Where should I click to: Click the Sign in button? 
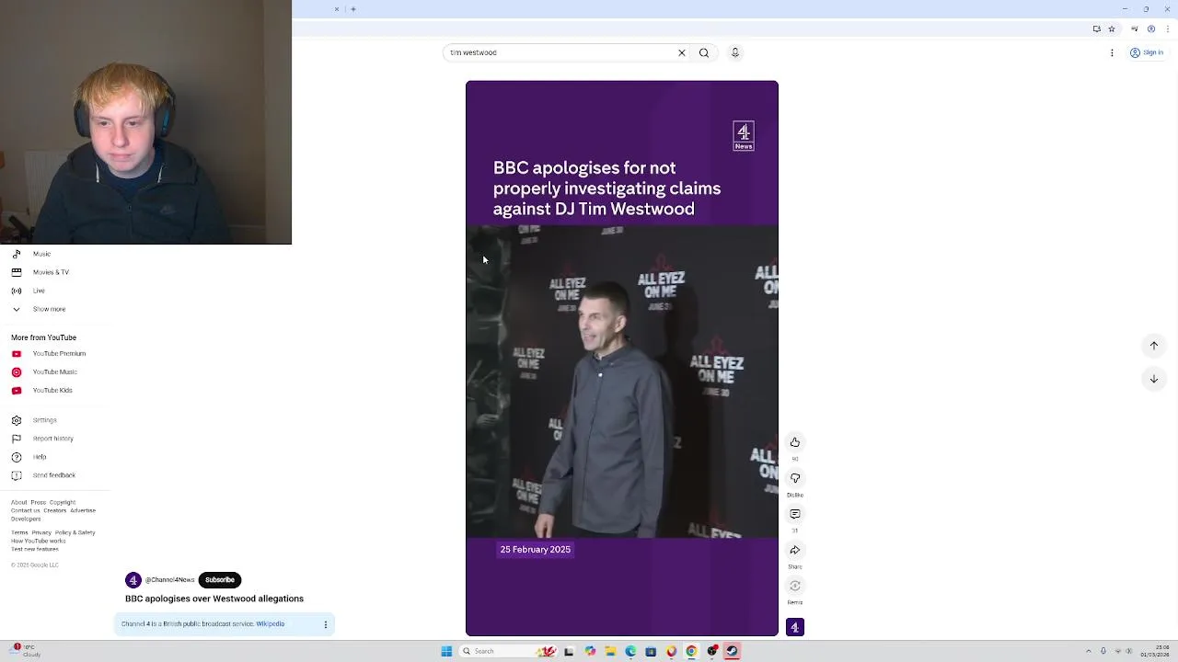(1147, 52)
